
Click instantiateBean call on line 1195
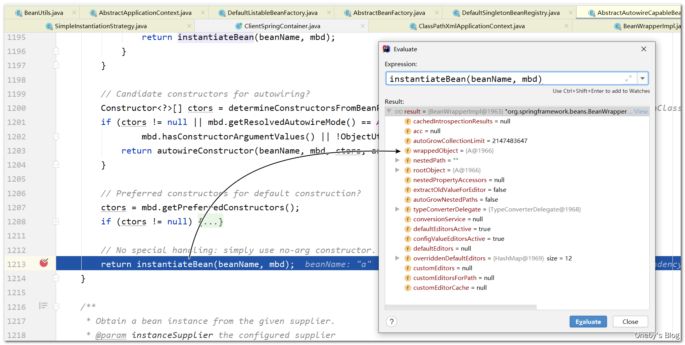click(216, 37)
